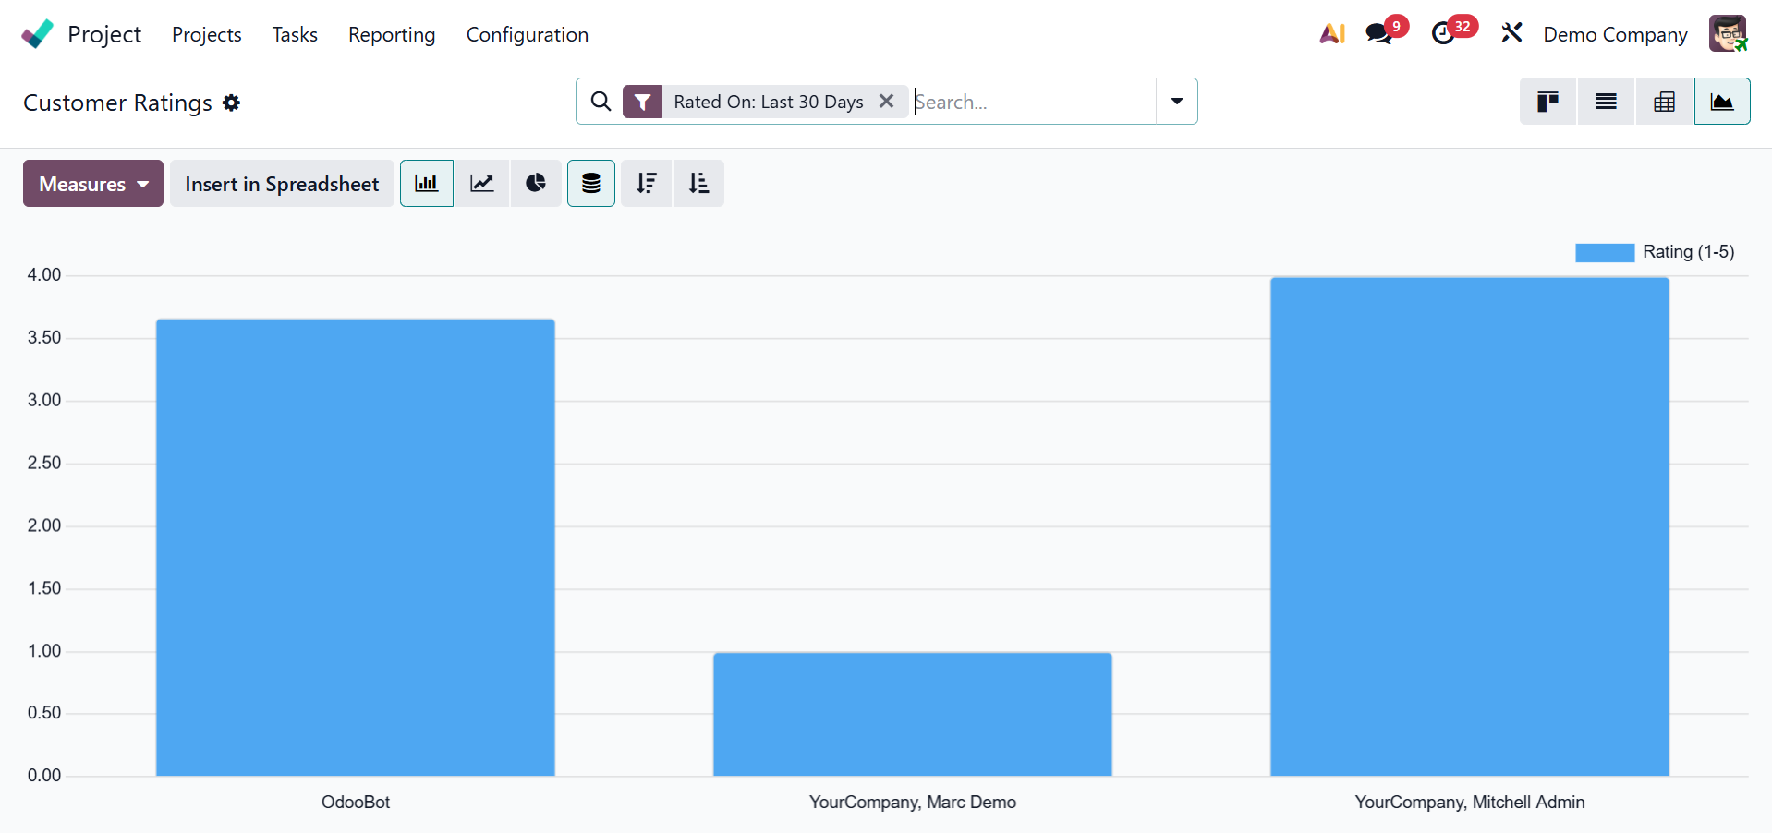The image size is (1772, 833).
Task: Open the conversations chat bubble icon
Action: 1379,34
